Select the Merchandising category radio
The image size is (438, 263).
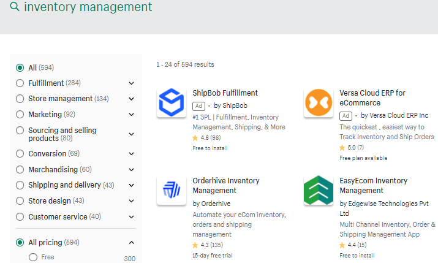point(20,170)
